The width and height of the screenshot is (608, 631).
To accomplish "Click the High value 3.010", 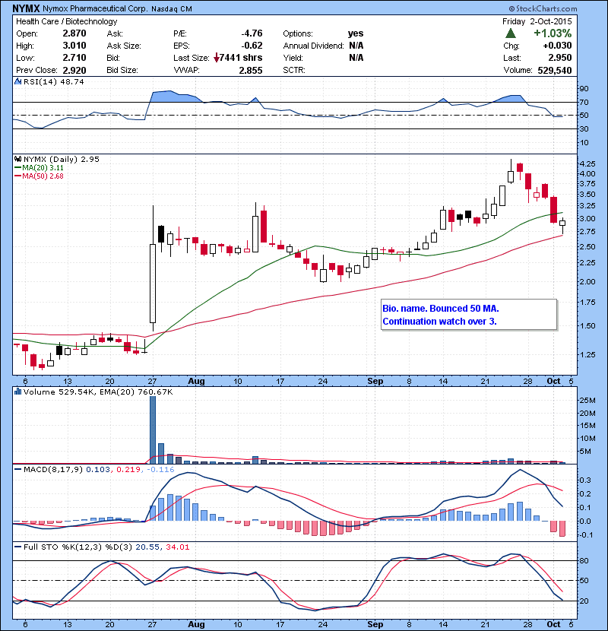I will (x=74, y=46).
